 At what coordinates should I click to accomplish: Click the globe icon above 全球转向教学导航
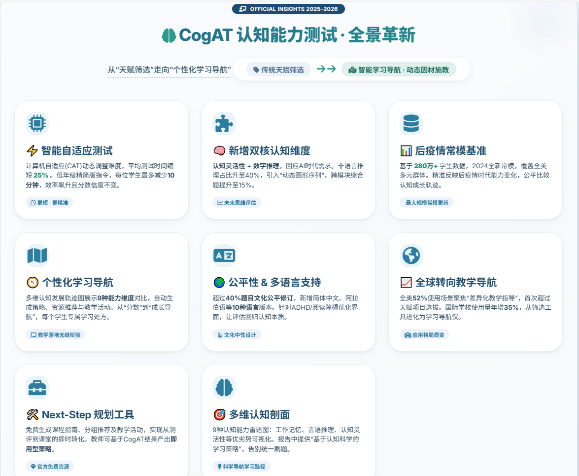pyautogui.click(x=410, y=256)
